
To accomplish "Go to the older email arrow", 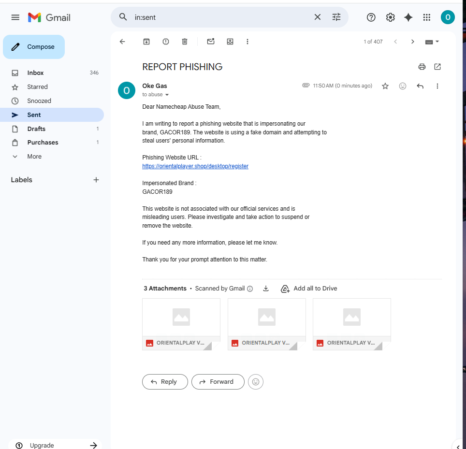I will click(x=412, y=42).
